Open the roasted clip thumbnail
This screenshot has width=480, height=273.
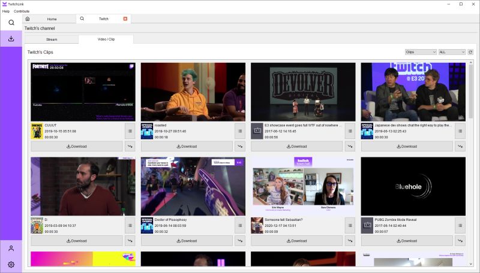[193, 92]
